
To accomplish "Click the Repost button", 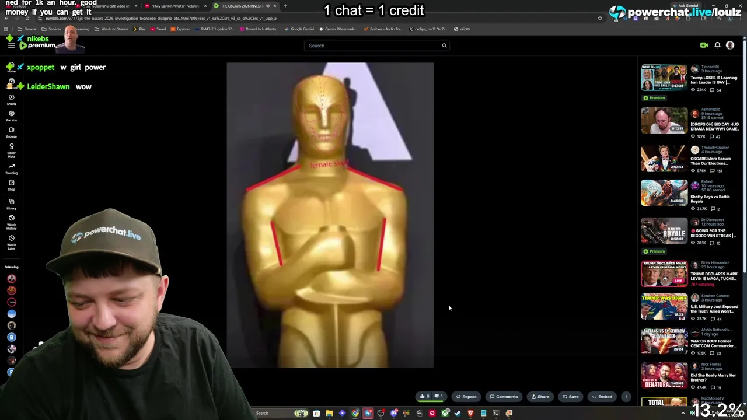I will point(466,397).
